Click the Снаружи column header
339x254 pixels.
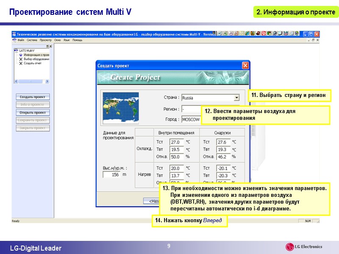coord(222,133)
